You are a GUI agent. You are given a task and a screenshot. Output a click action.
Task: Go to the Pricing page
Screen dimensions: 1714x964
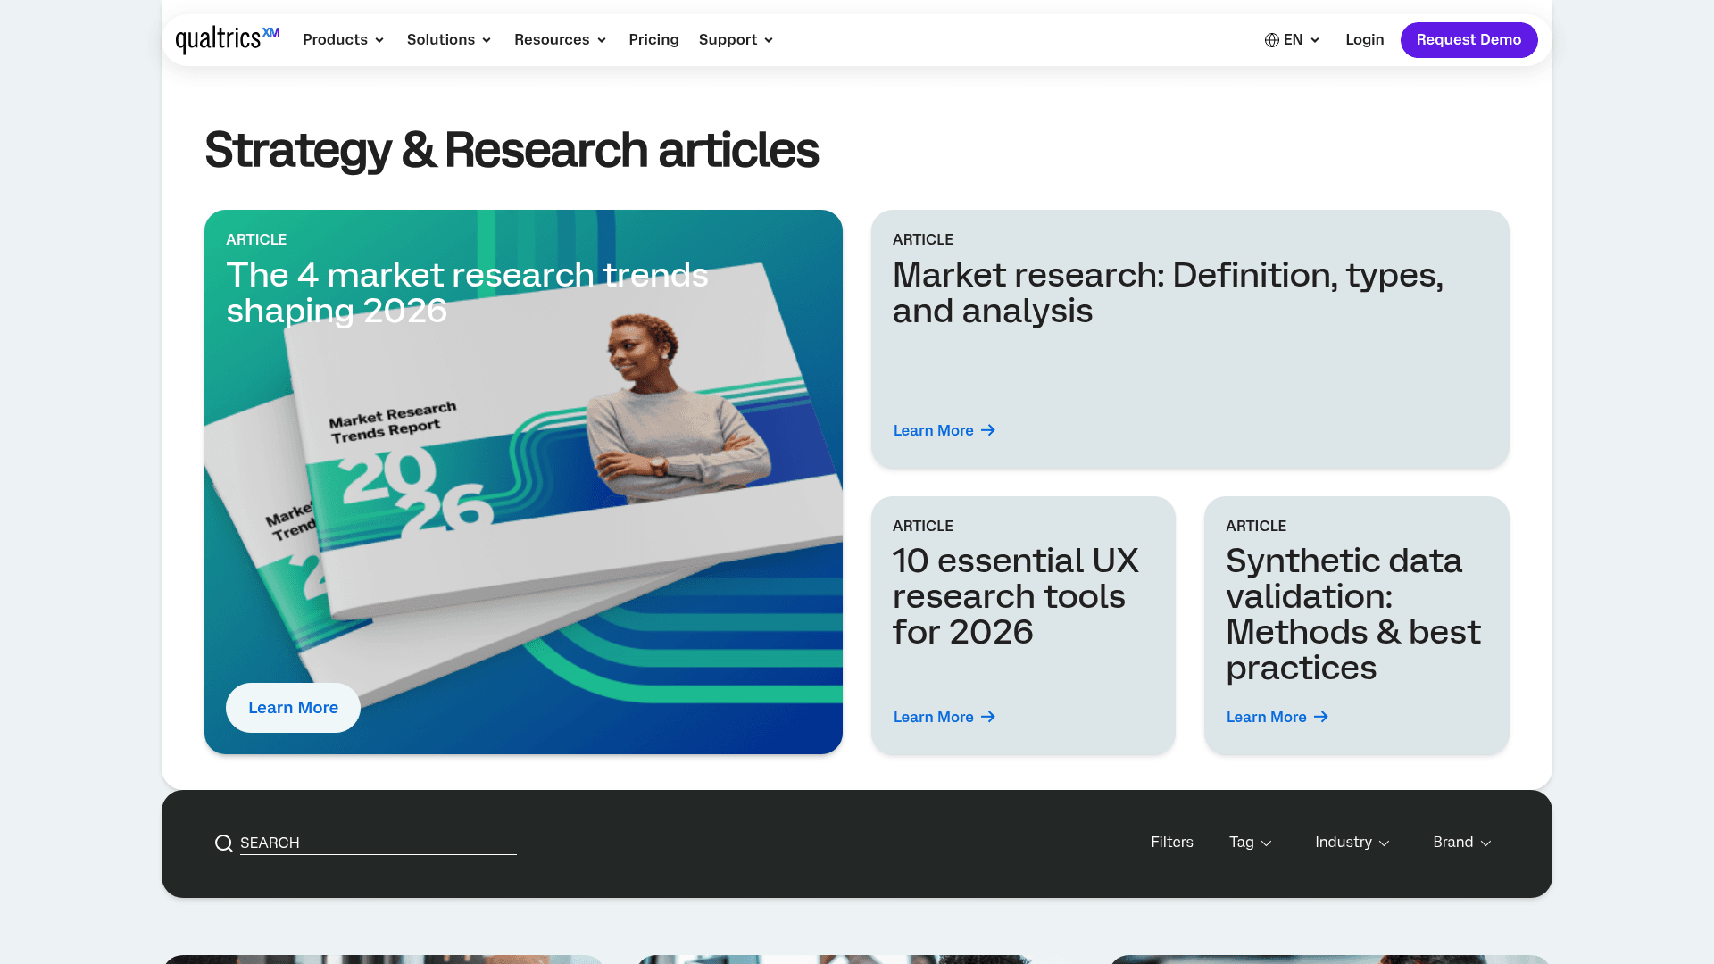tap(653, 40)
